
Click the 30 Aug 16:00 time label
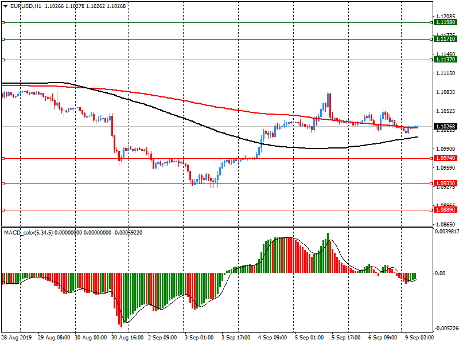coord(127,337)
